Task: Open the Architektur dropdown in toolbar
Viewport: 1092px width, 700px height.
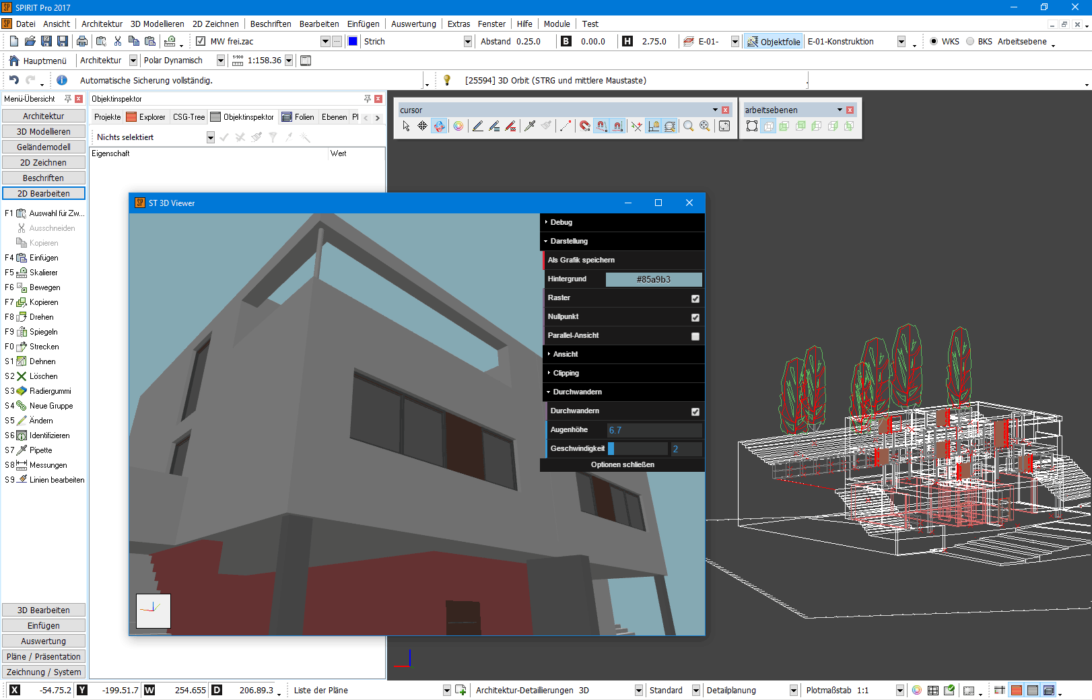Action: point(133,61)
